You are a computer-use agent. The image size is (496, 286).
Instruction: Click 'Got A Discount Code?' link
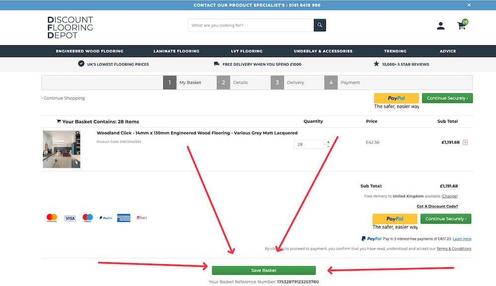coord(437,206)
